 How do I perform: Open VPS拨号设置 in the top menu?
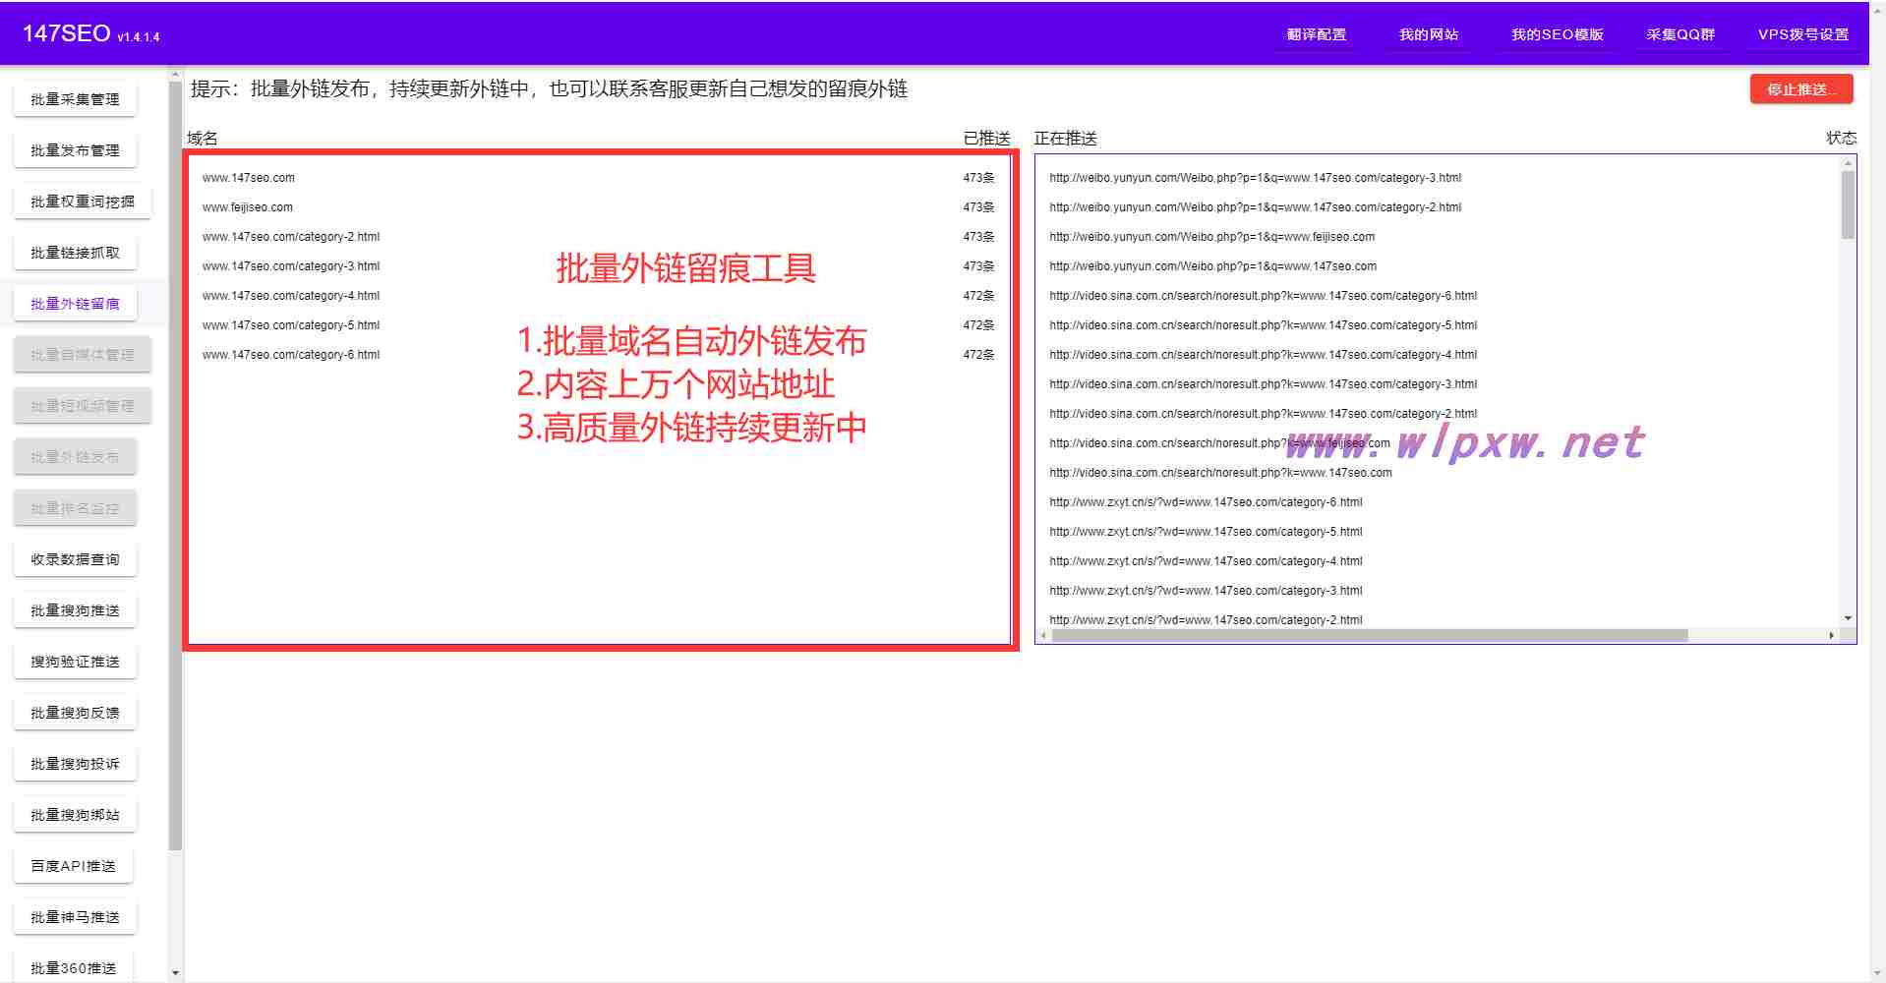pyautogui.click(x=1802, y=34)
